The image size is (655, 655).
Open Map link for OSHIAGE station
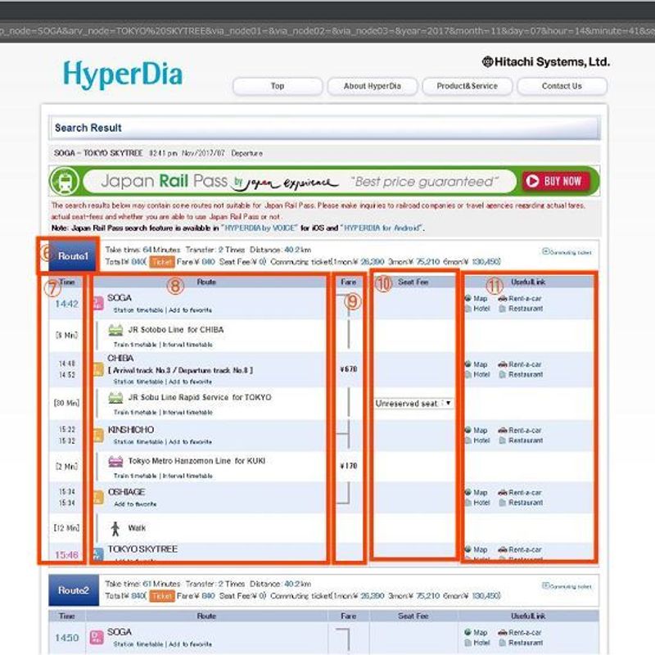(x=477, y=493)
